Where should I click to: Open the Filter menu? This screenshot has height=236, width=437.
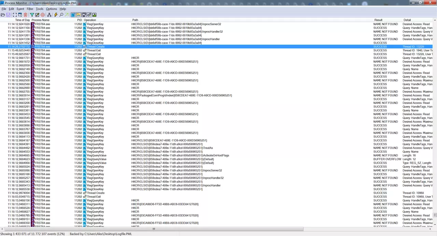click(30, 9)
